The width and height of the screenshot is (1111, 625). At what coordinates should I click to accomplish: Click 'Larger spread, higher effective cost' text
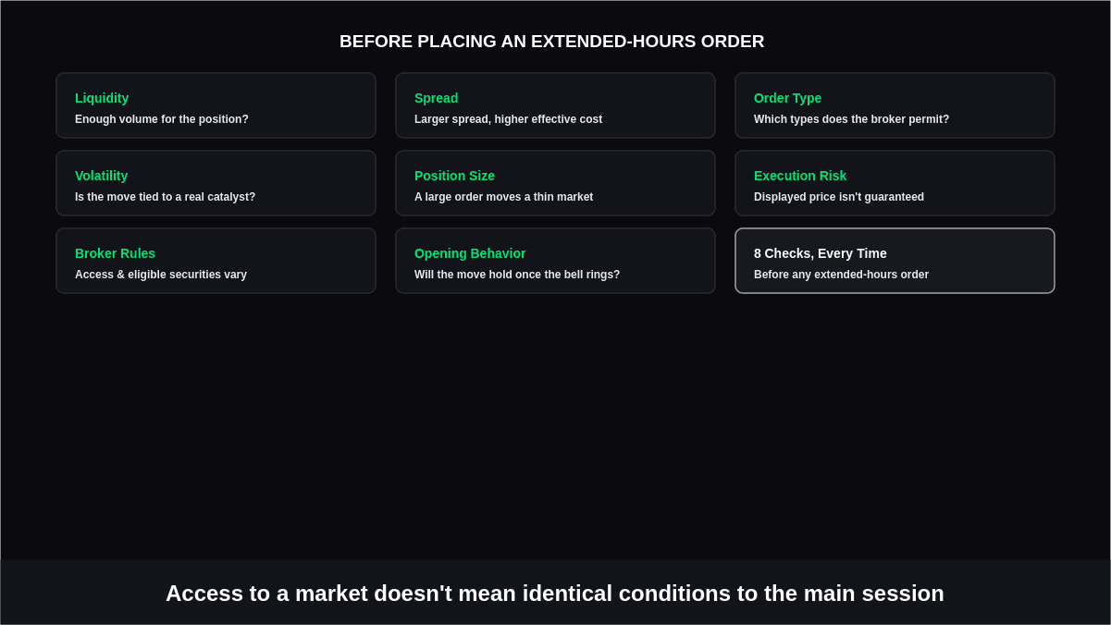[x=508, y=119]
